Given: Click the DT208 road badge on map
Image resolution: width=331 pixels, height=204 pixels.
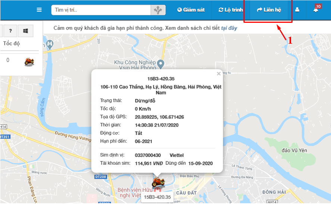Looking at the screenshot, I should [x=101, y=177].
